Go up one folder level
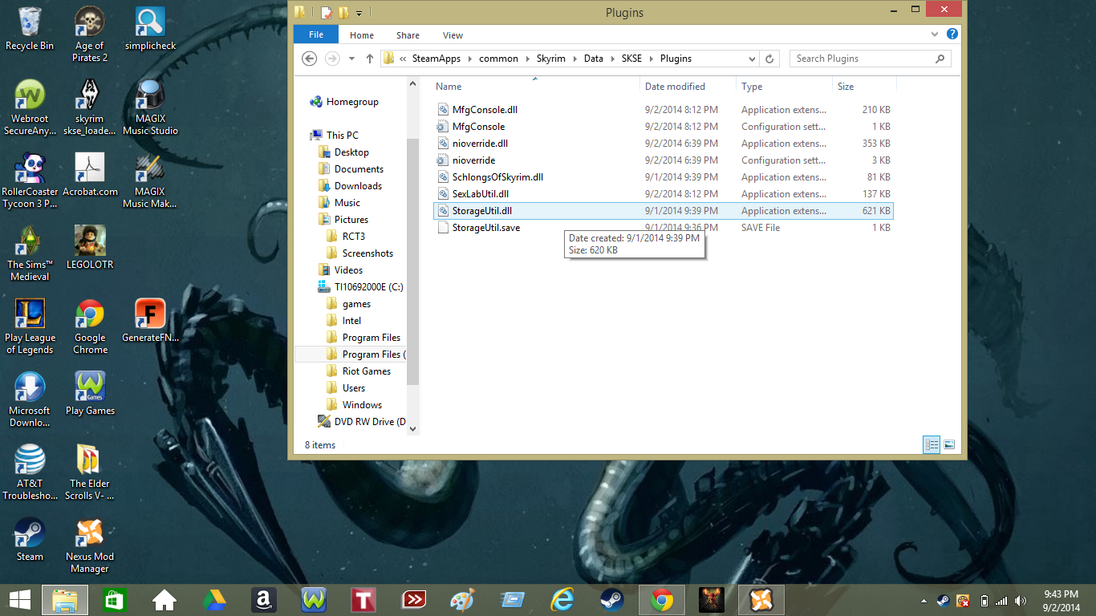1096x616 pixels. 370,59
